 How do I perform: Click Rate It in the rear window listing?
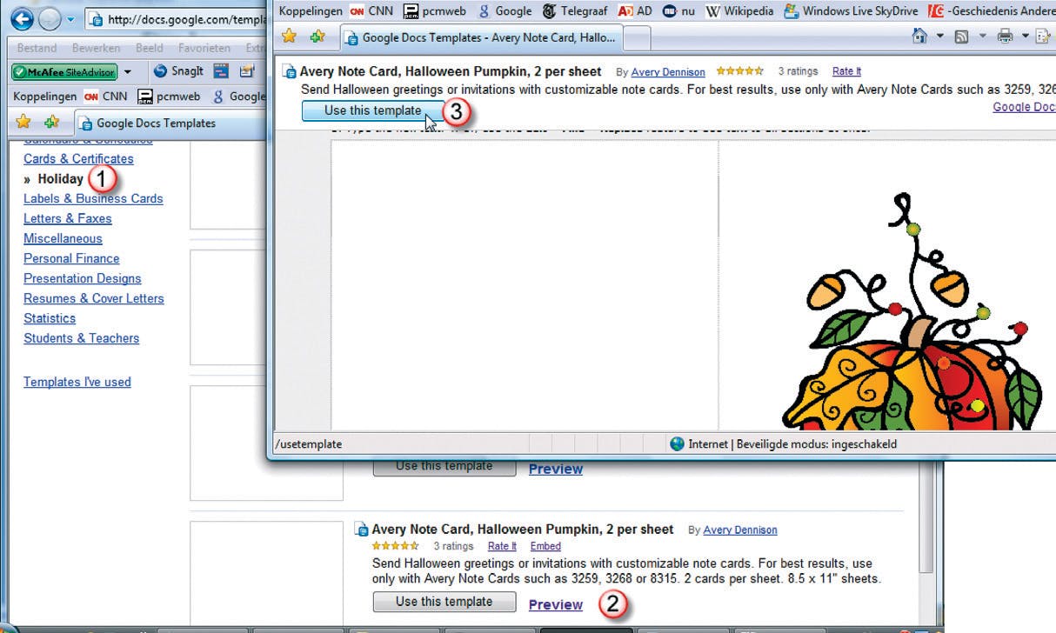[502, 546]
